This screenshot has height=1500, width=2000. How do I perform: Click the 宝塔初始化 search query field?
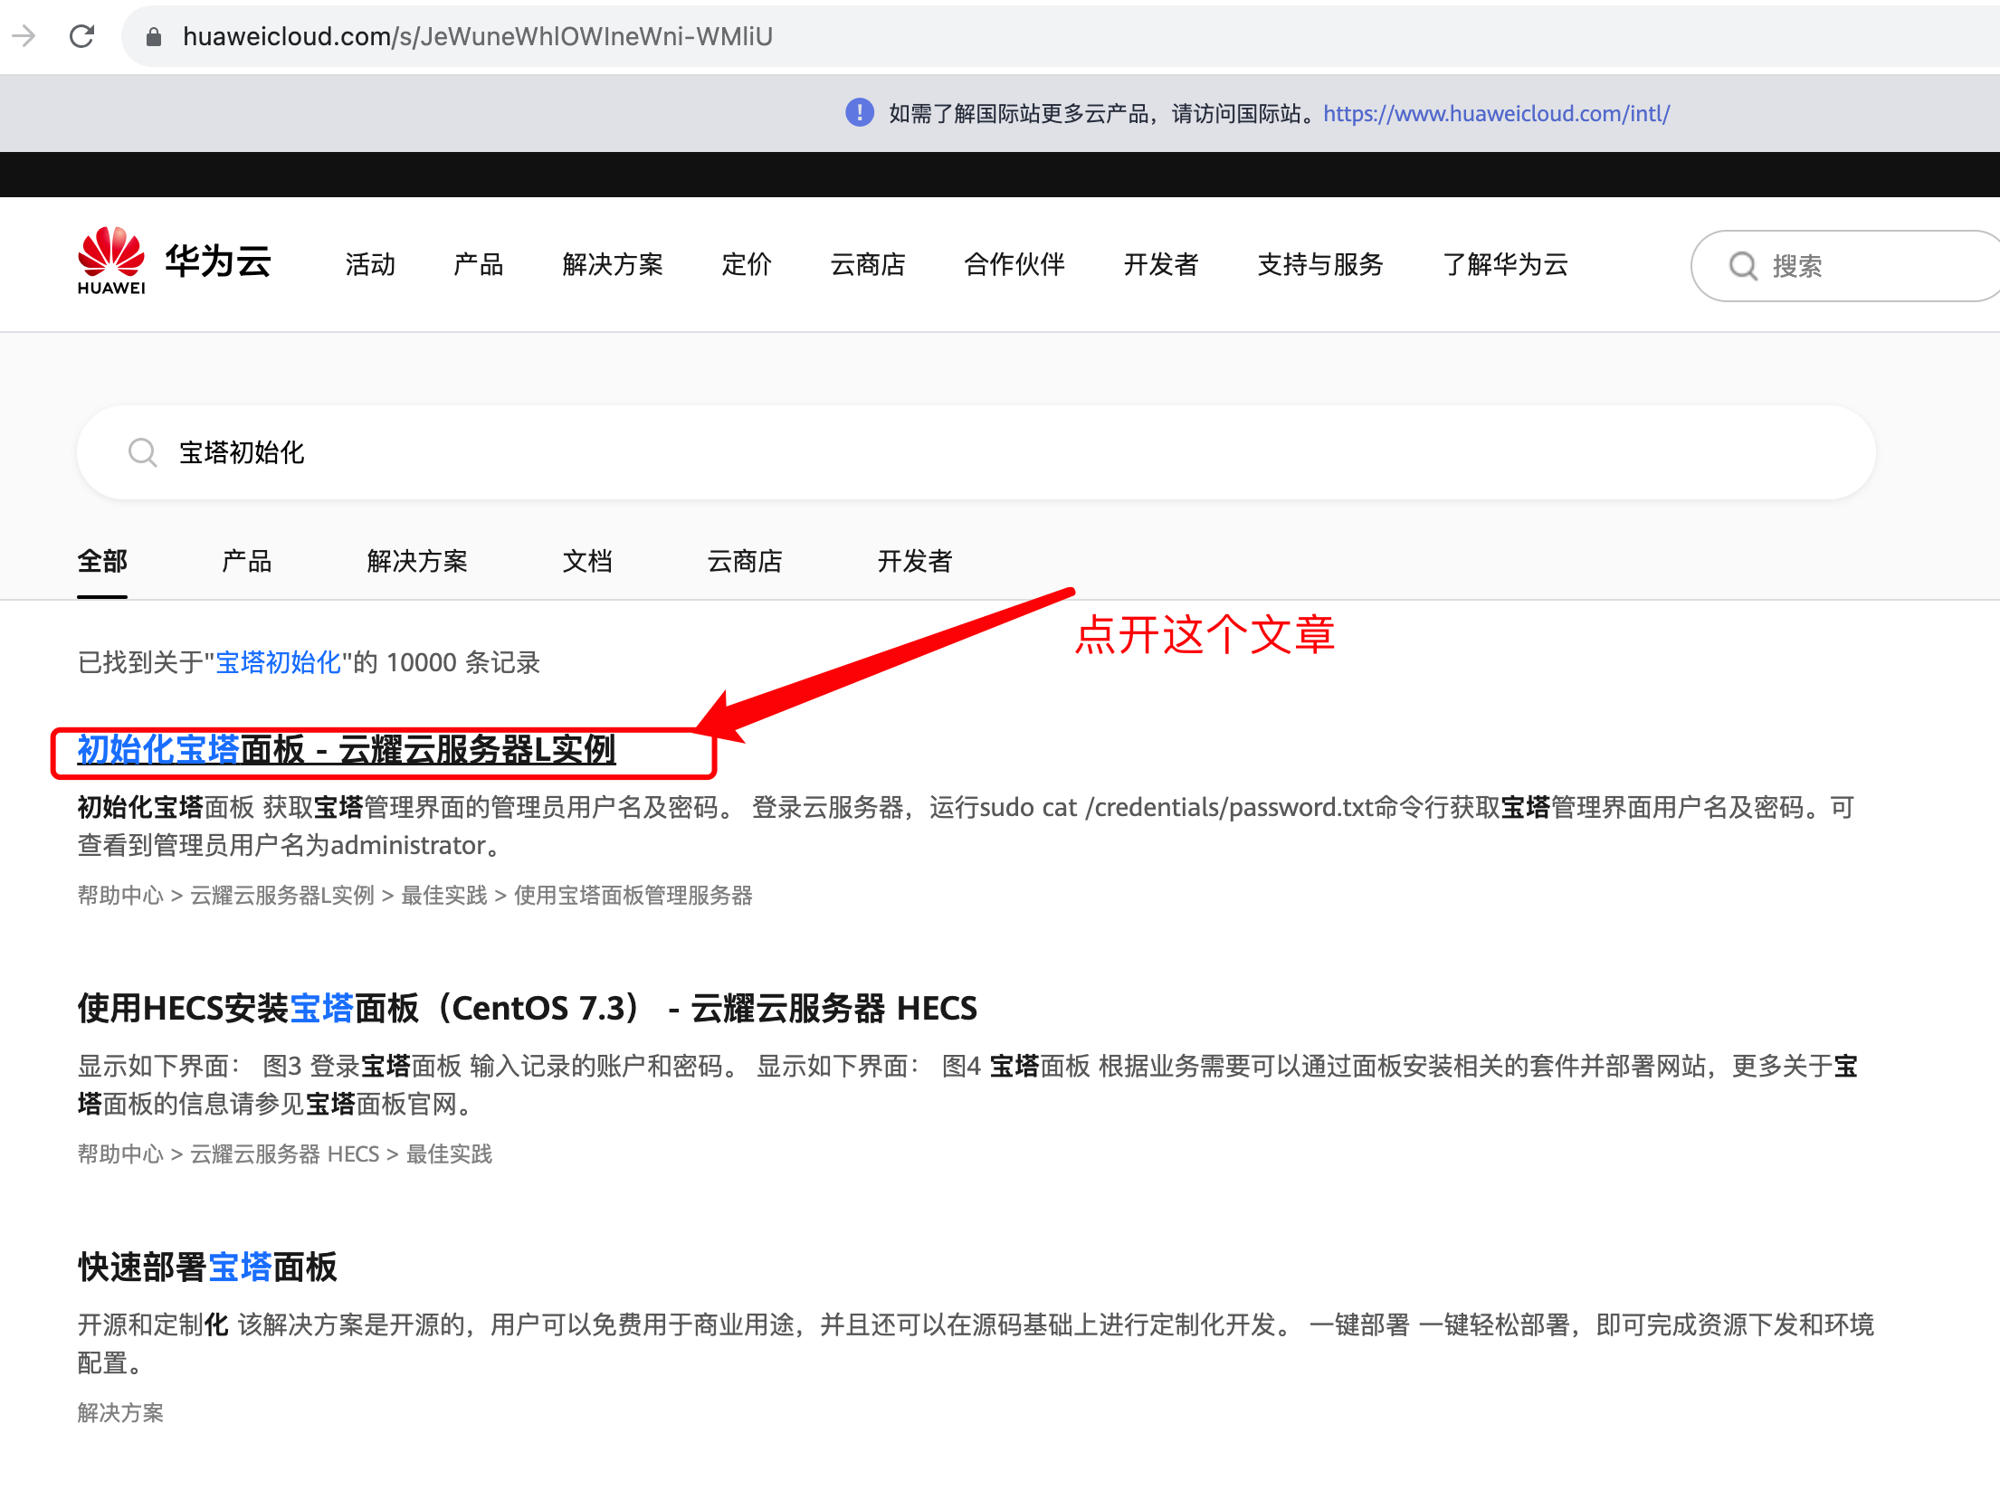[976, 452]
